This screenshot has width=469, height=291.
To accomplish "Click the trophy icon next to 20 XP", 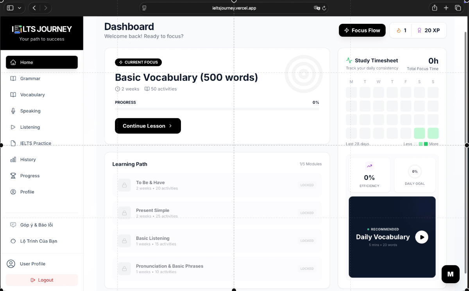I will [419, 30].
